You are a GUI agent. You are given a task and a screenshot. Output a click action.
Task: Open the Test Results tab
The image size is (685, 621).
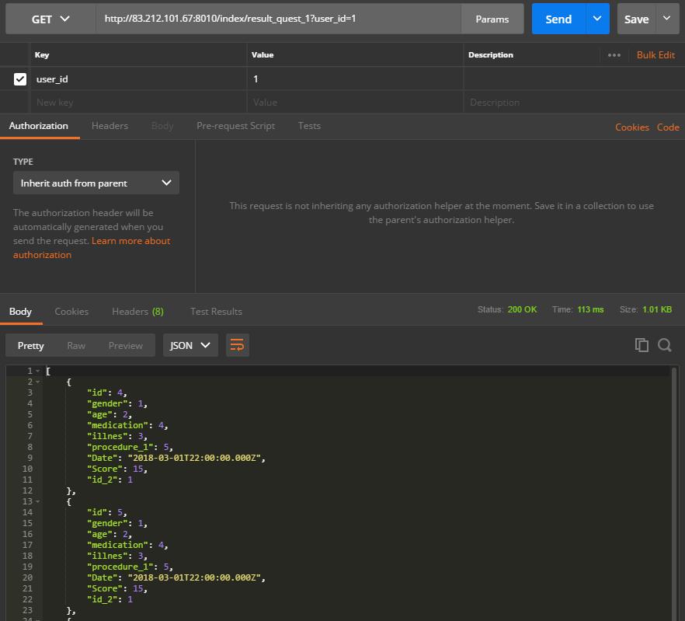click(216, 312)
